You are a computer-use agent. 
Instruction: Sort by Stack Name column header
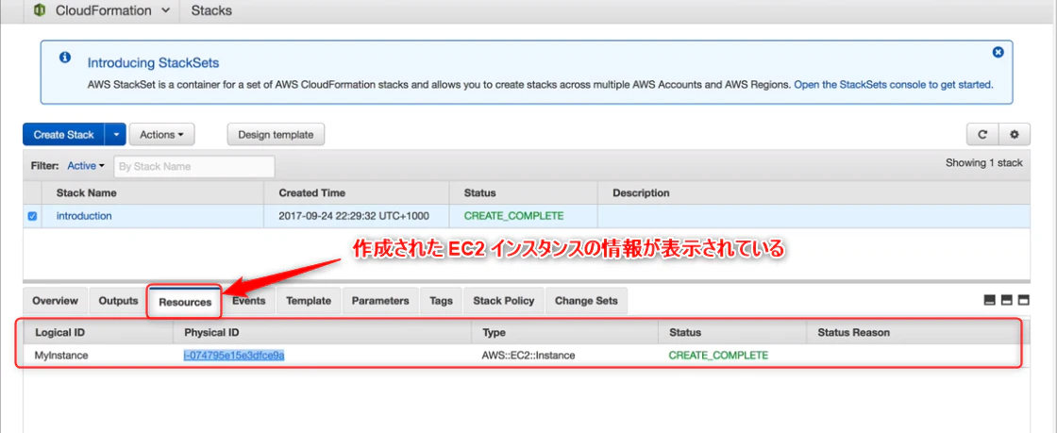click(86, 192)
